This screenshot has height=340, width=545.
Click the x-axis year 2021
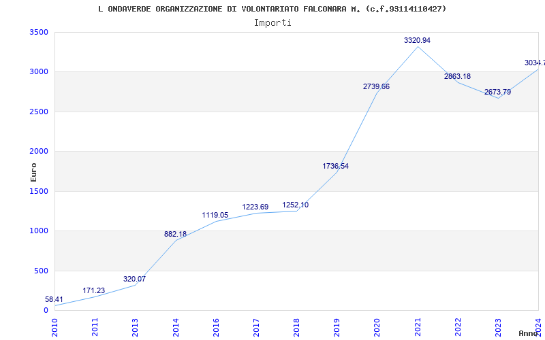pos(418,328)
